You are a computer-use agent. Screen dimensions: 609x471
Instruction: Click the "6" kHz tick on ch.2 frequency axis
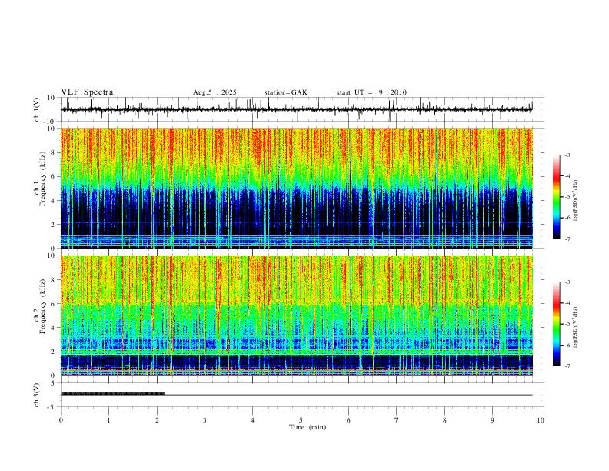(54, 303)
